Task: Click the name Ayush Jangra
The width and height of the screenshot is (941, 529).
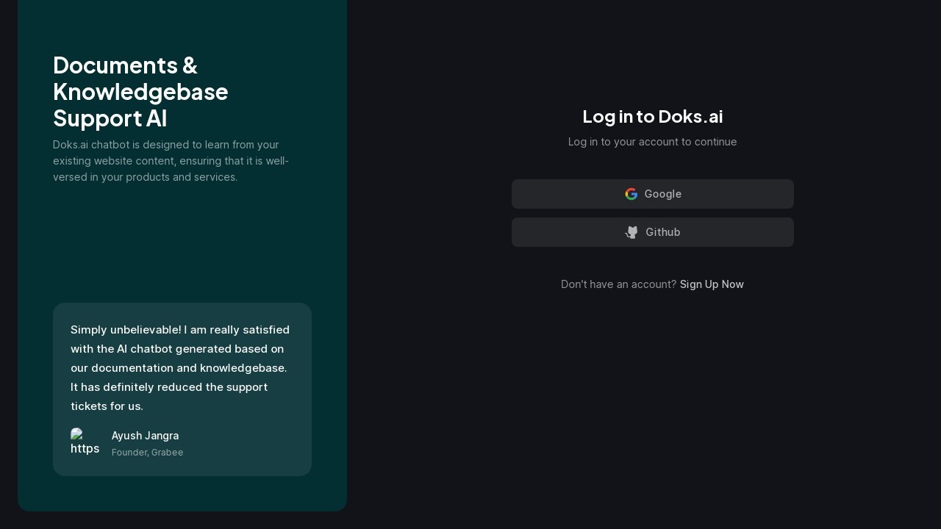Action: [145, 436]
